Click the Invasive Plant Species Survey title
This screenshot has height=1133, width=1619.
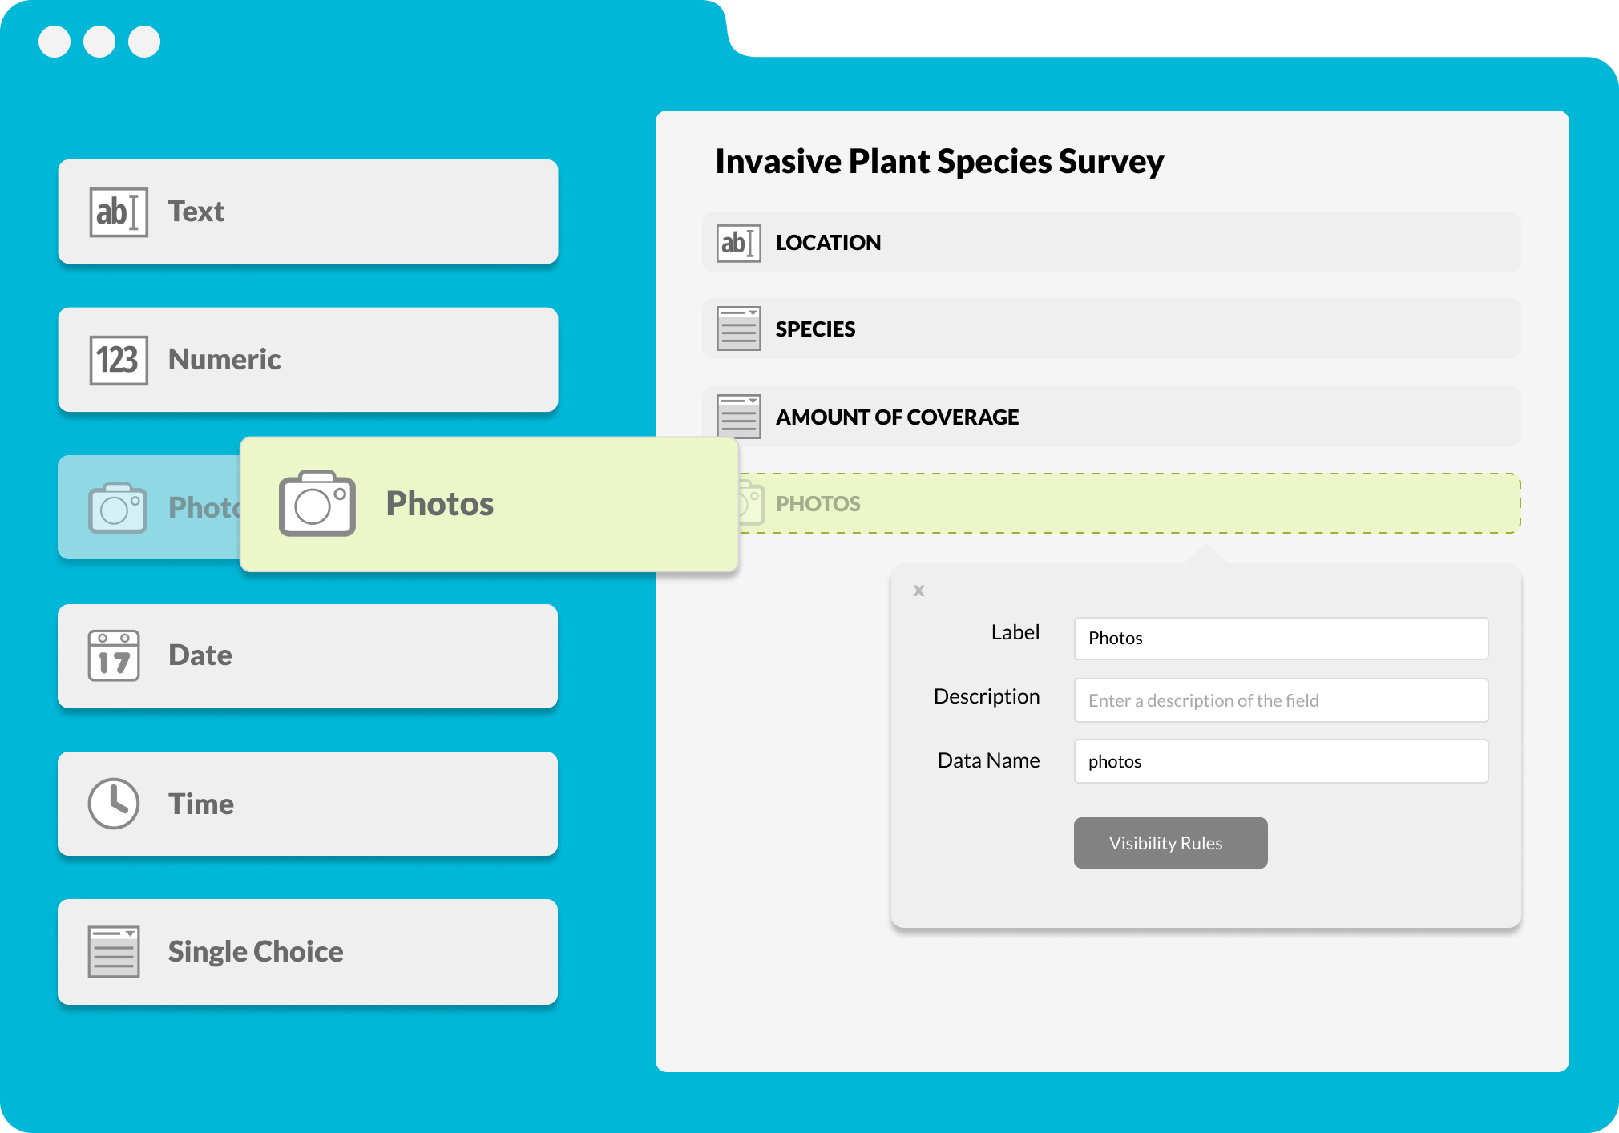[x=939, y=162]
